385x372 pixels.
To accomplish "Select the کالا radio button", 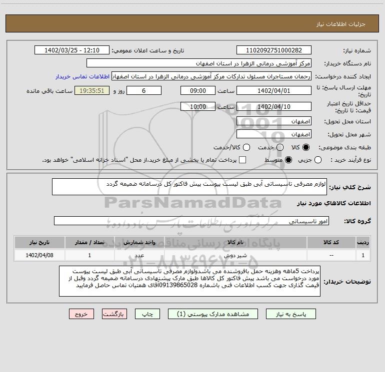I will pos(306,147).
